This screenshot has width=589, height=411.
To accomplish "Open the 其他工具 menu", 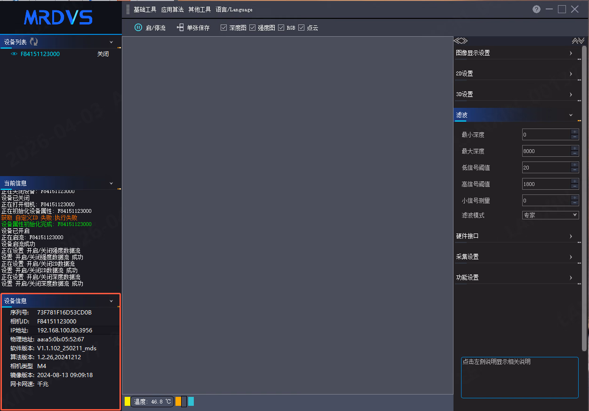I will tap(199, 9).
